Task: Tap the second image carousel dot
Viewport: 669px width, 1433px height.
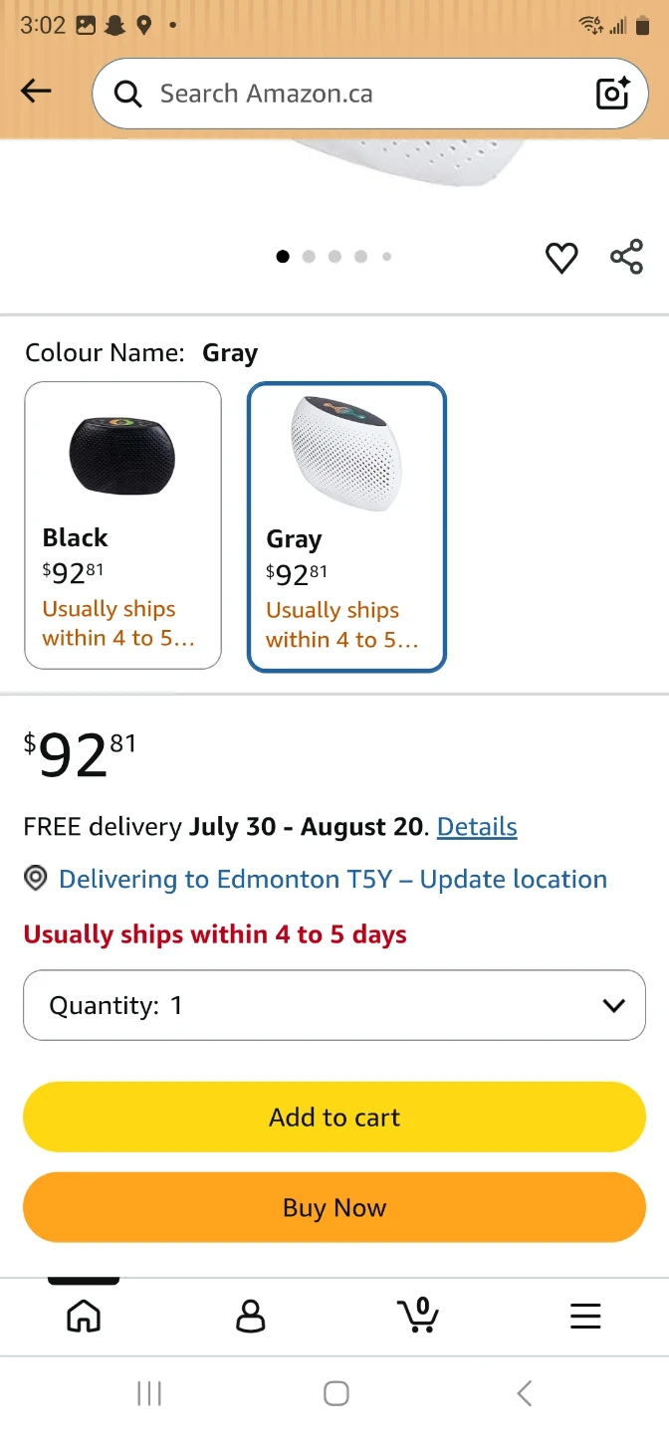Action: 309,257
